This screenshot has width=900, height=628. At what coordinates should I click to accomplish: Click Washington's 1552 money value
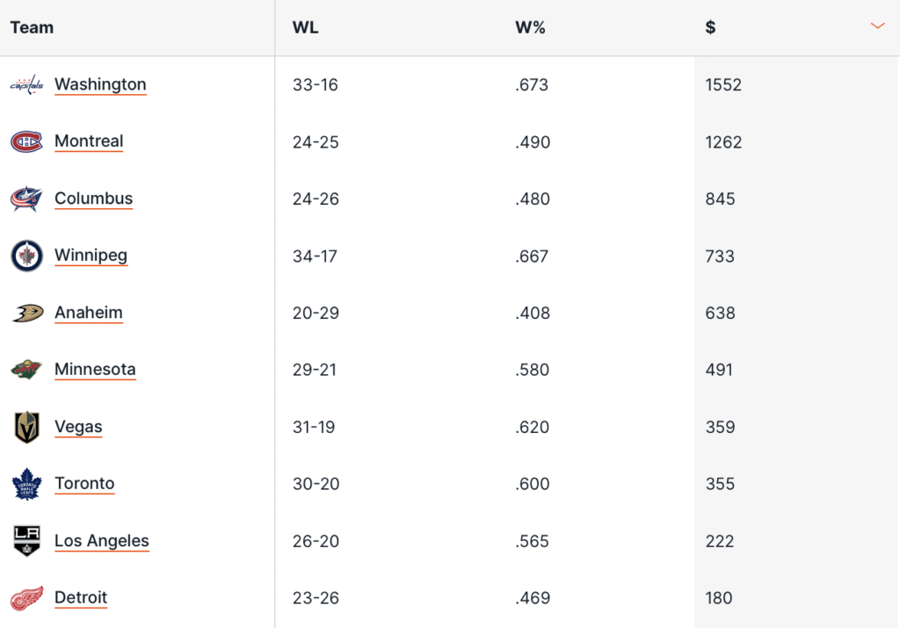click(x=723, y=85)
